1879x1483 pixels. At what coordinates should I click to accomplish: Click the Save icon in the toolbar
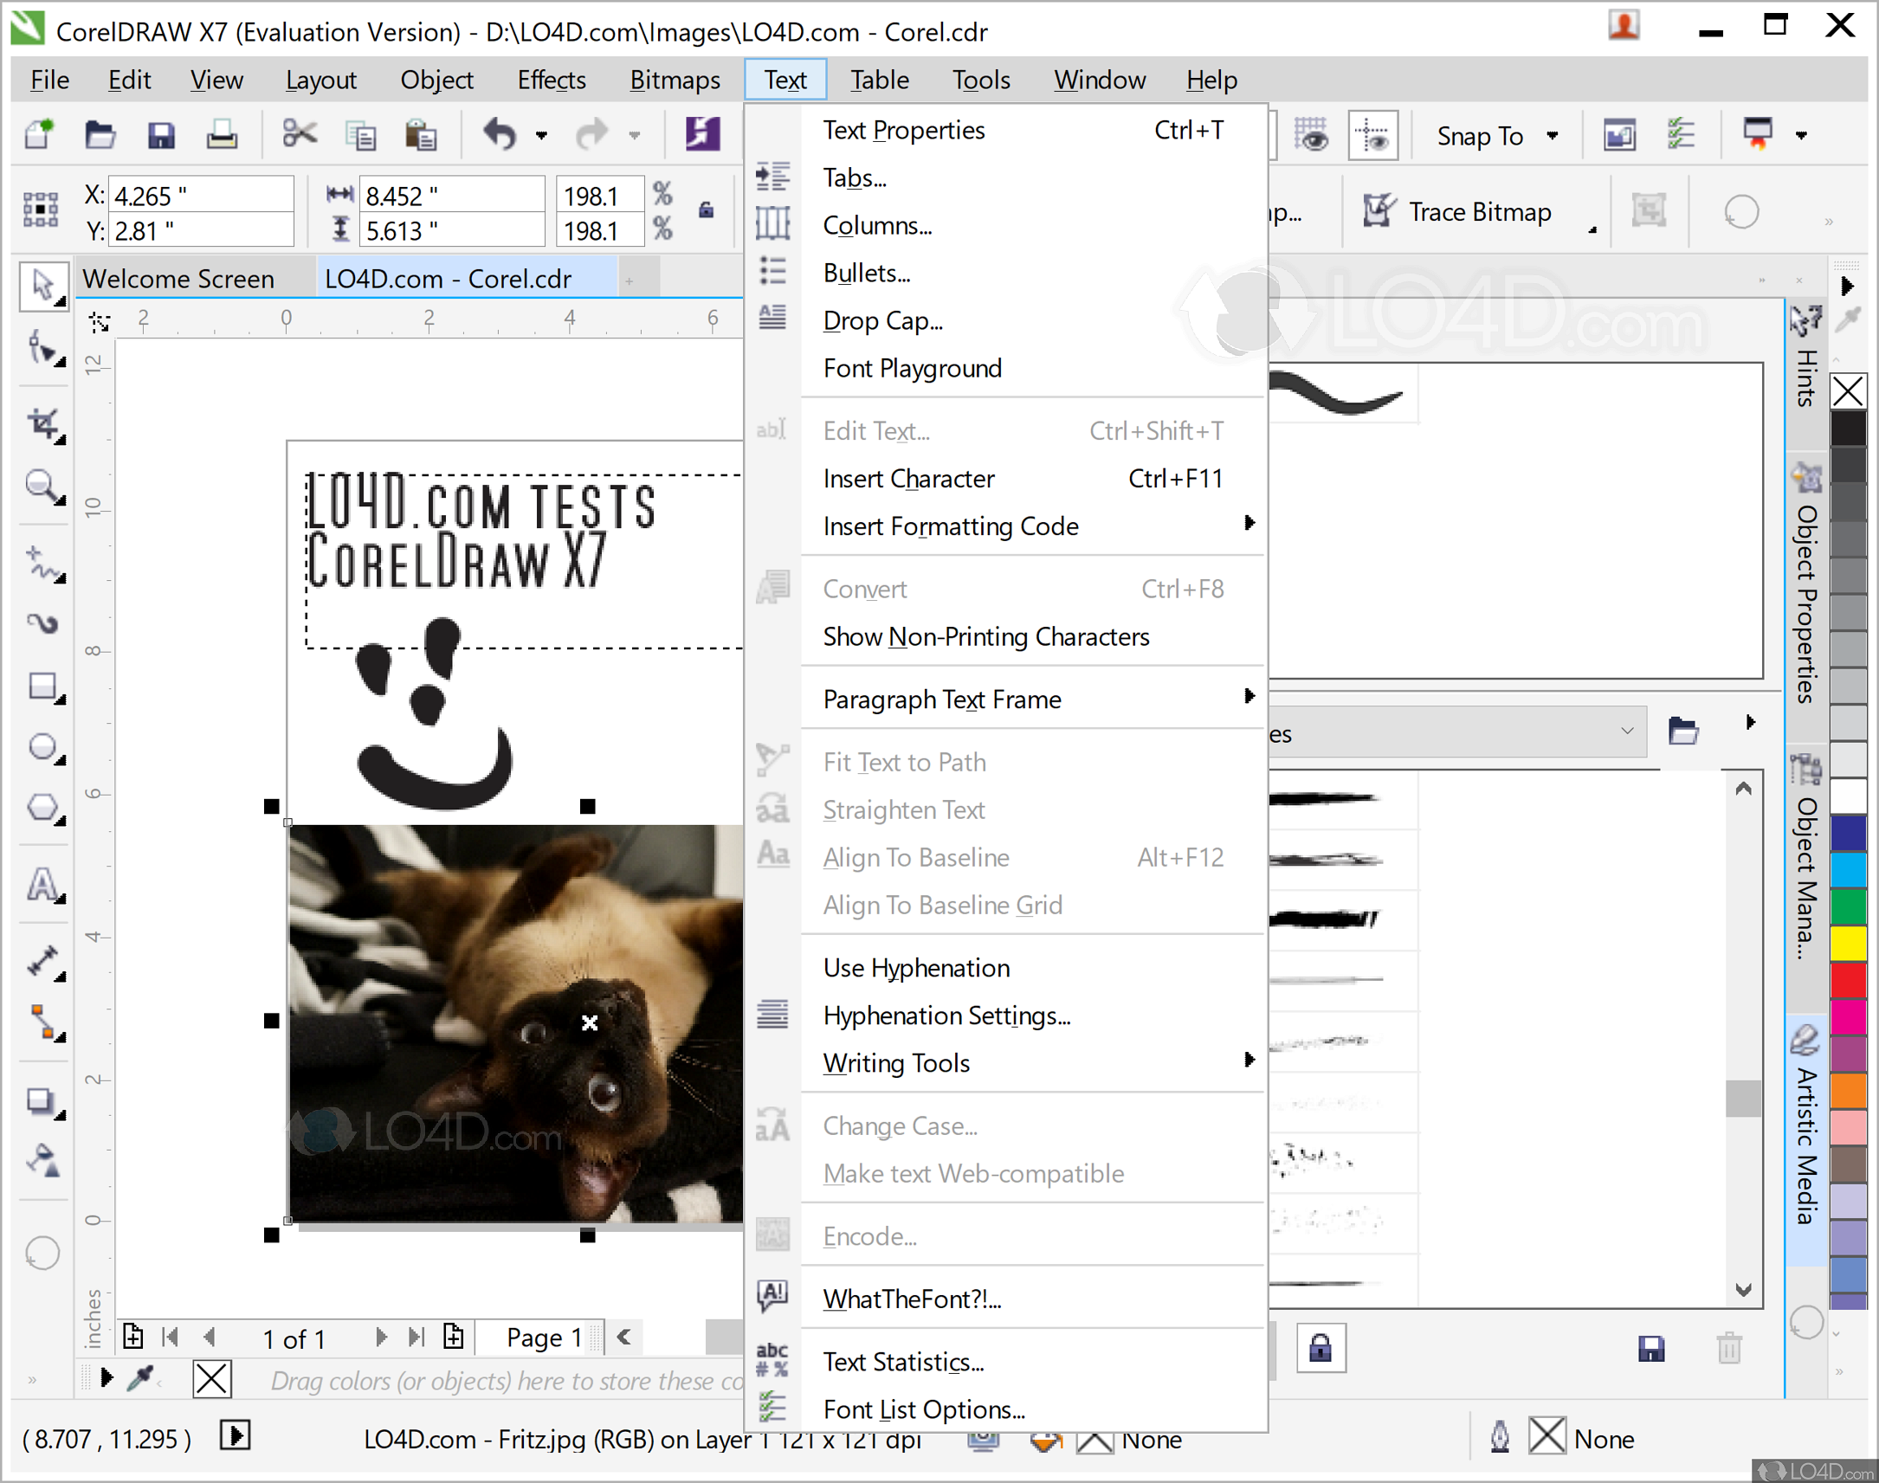click(161, 134)
